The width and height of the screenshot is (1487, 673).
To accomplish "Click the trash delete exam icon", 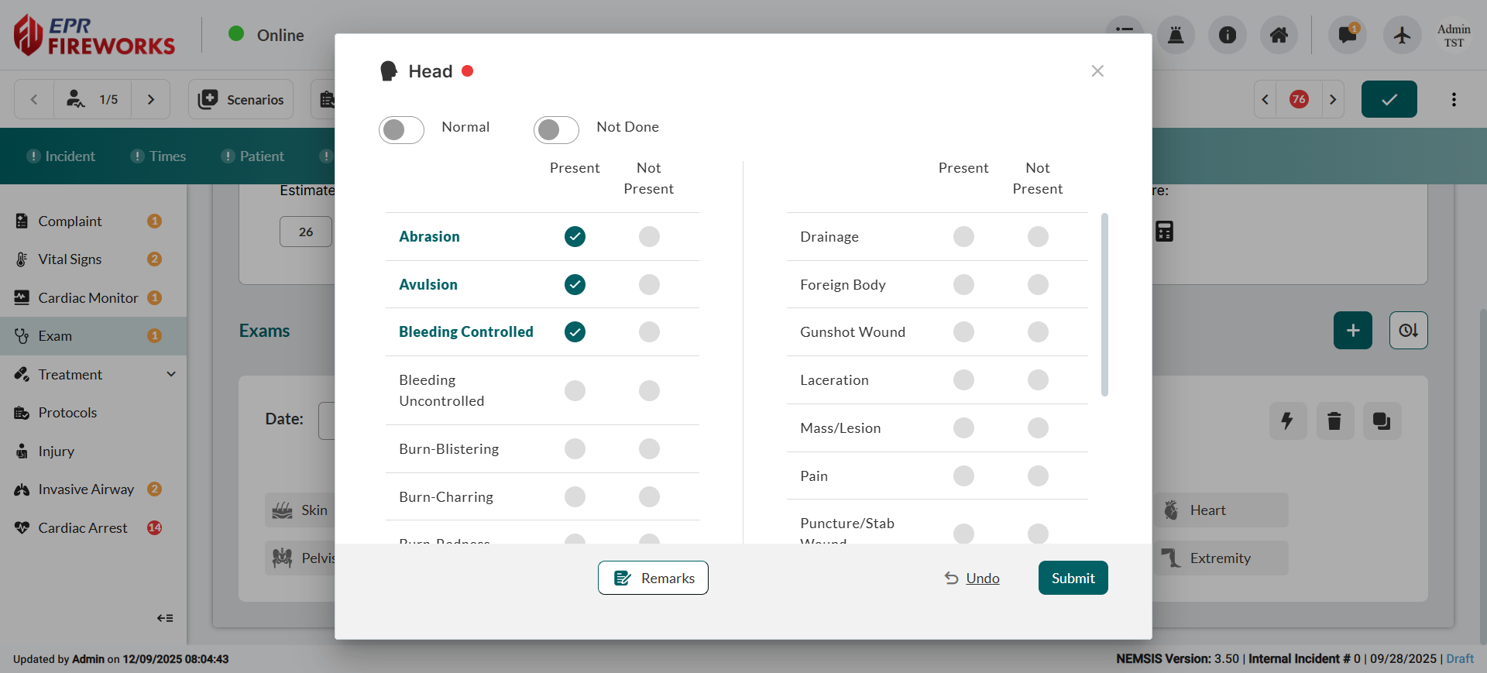I will (x=1334, y=421).
